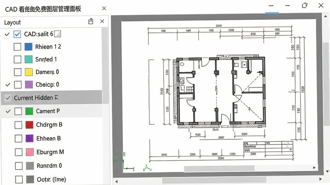
Task: Select the Snnted 1 layer name
Action: coord(46,59)
